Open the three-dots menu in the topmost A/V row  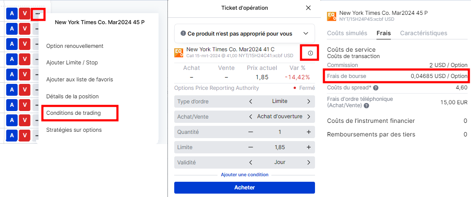click(38, 14)
